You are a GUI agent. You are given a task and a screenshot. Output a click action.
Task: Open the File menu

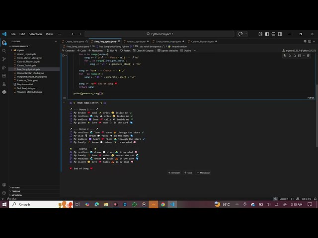pos(13,34)
